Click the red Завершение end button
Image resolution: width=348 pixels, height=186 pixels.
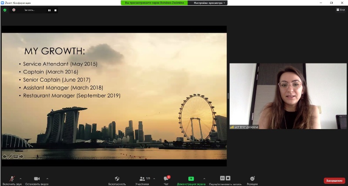pos(335,180)
